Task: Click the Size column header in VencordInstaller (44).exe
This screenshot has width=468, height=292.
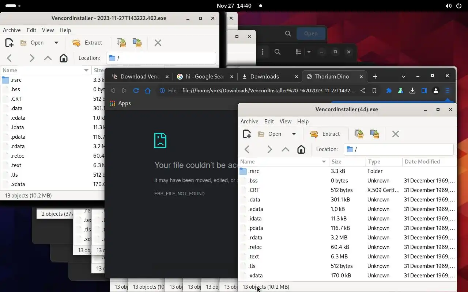Action: pyautogui.click(x=347, y=162)
